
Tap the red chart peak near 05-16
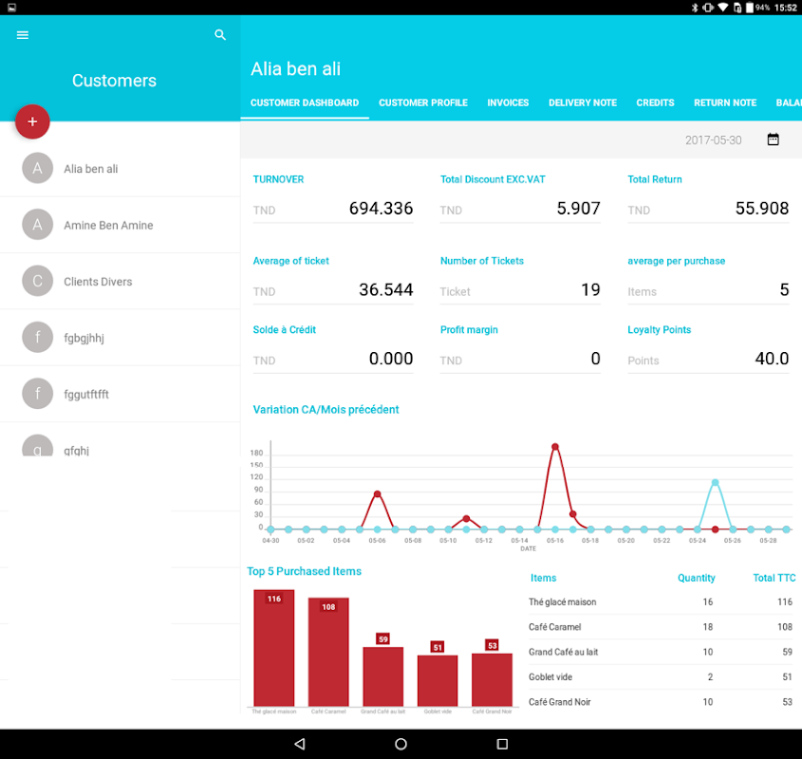coord(555,447)
